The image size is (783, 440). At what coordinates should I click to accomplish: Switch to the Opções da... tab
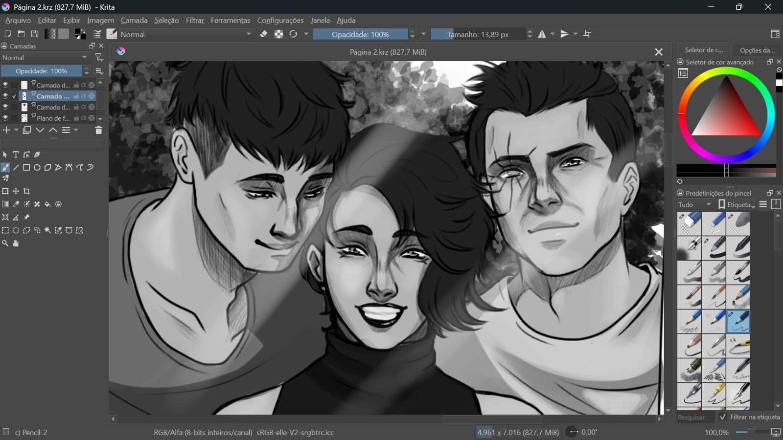point(757,50)
